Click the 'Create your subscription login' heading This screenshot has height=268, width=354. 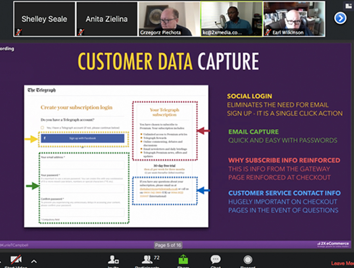(x=76, y=107)
